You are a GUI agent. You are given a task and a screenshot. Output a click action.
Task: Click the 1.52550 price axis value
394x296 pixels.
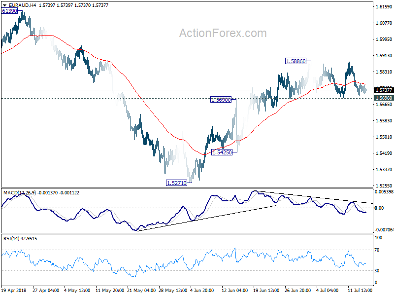[384, 186]
